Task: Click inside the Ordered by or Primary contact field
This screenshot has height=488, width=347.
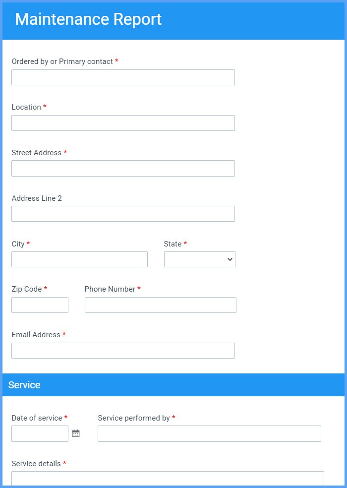Action: 123,77
